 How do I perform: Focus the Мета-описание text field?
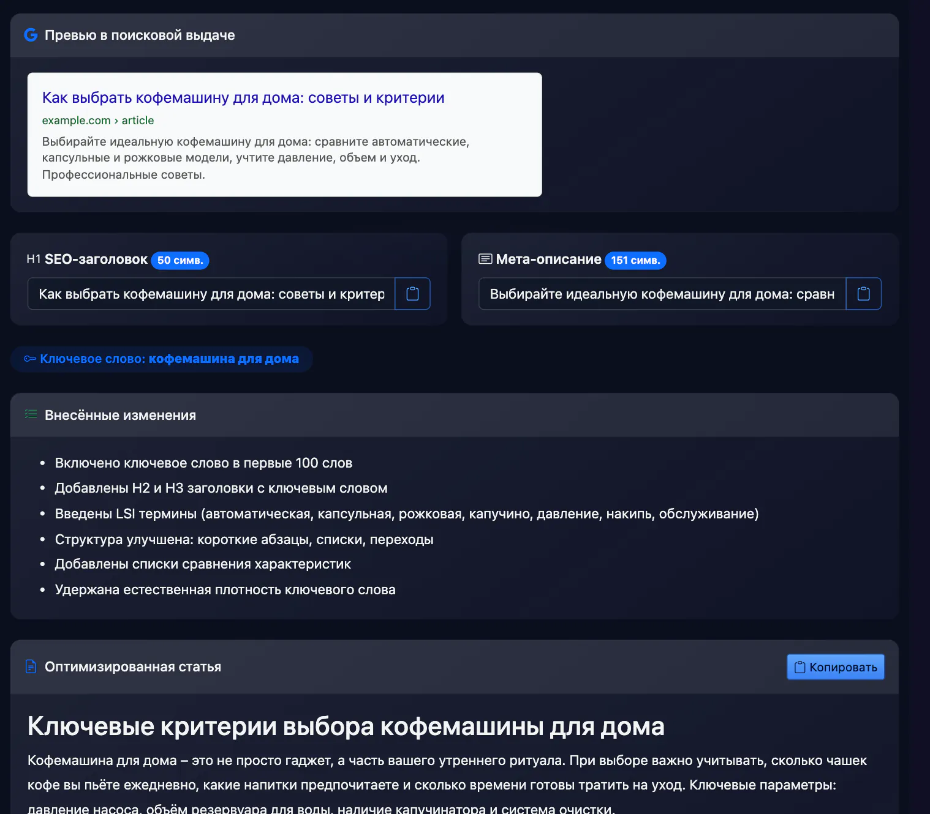tap(662, 294)
